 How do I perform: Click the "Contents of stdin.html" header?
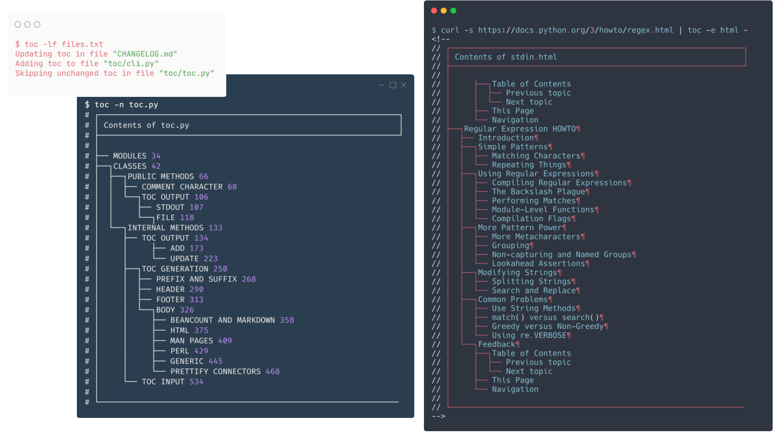tap(506, 57)
